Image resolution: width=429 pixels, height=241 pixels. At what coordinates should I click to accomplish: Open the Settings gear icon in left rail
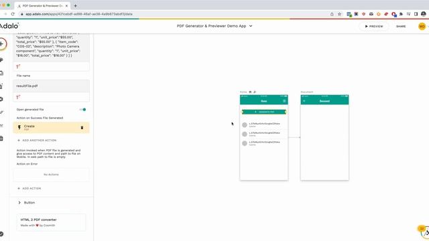1,99
